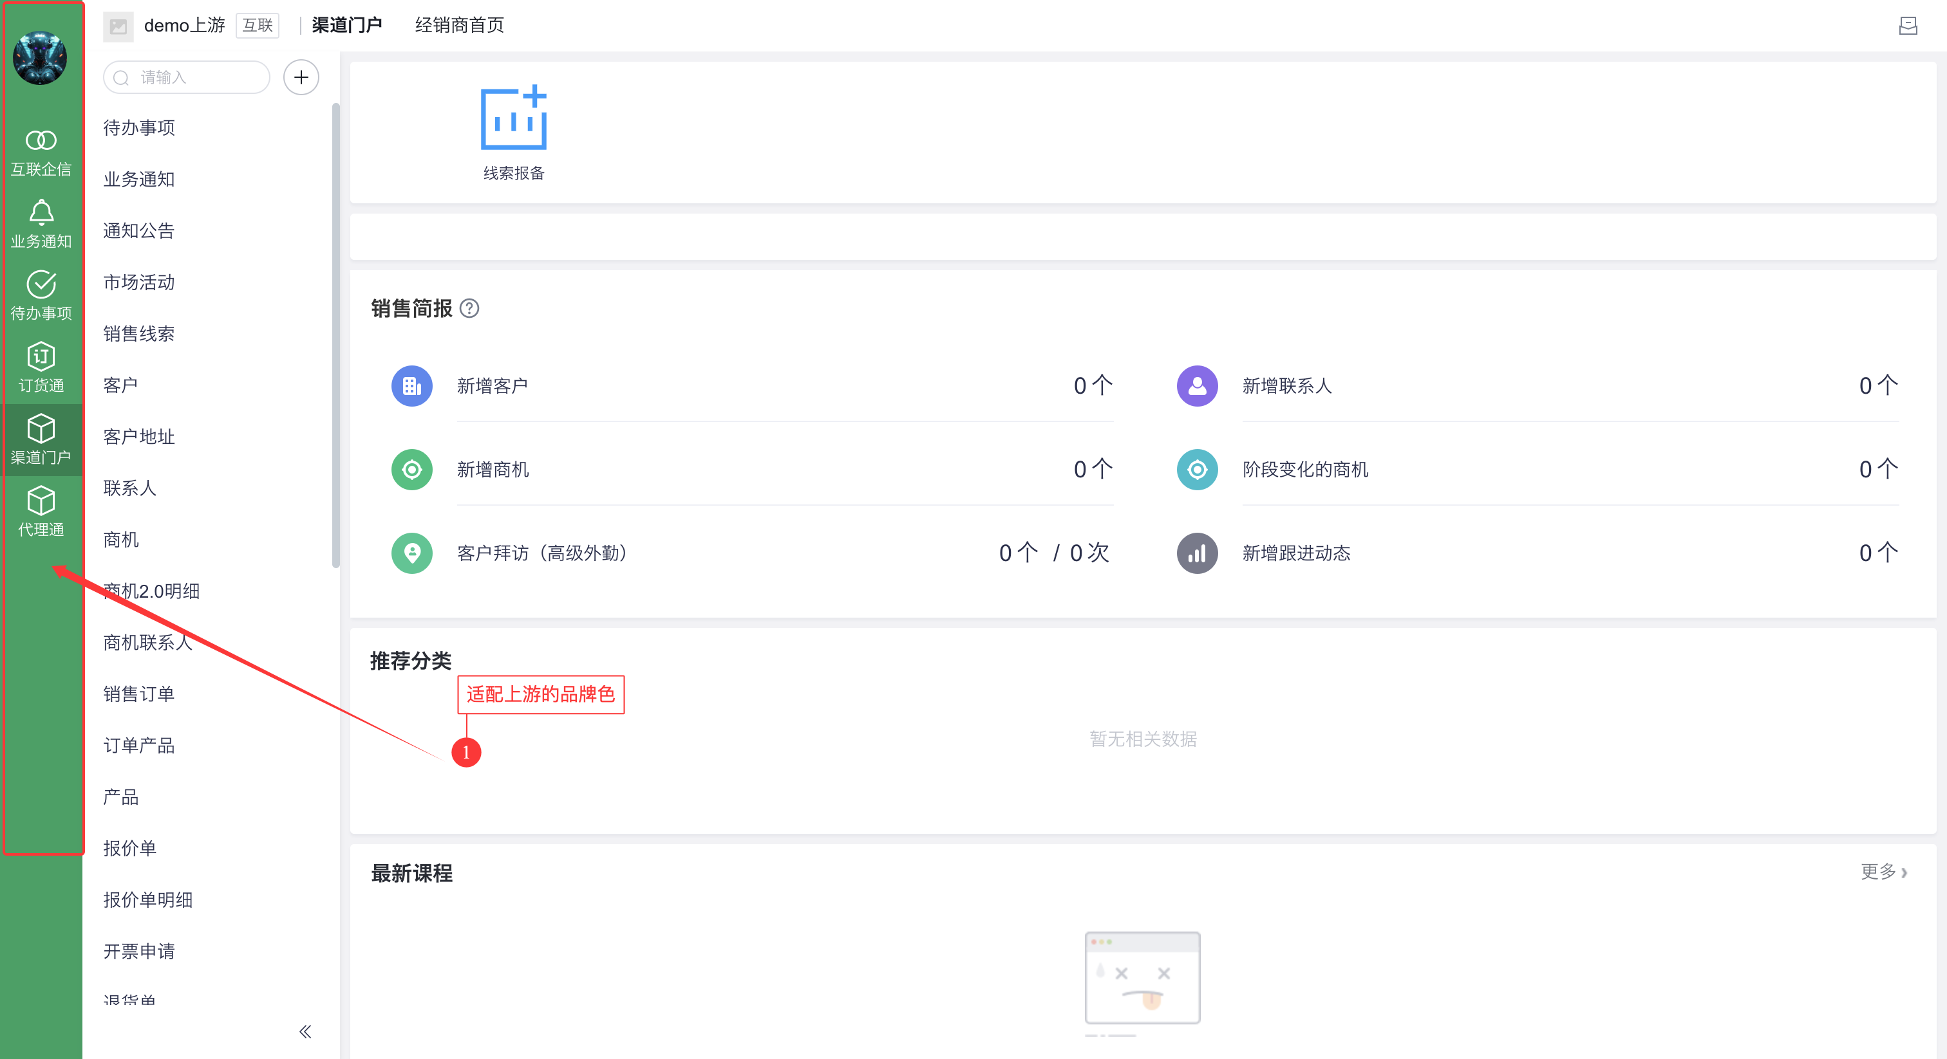Image resolution: width=1947 pixels, height=1059 pixels.
Task: Open 销售线索 menu item
Action: tap(139, 333)
